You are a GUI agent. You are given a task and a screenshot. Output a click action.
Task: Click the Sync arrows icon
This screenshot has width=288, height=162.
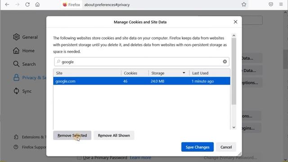coord(16,91)
